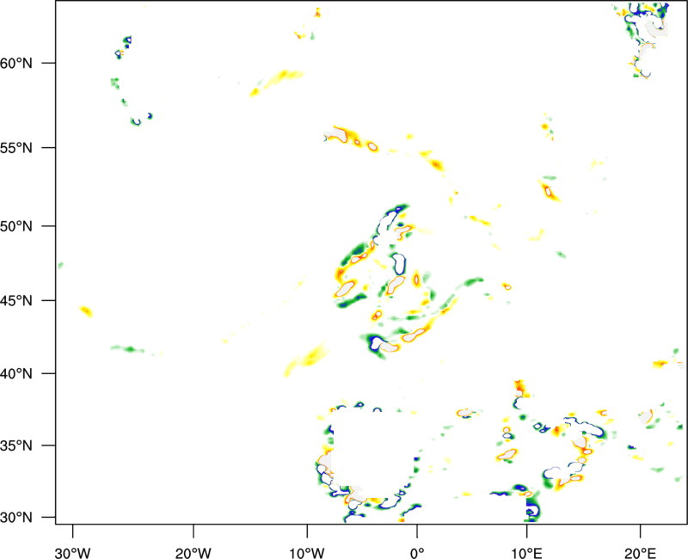Click the 35°N latitude label

(16, 445)
